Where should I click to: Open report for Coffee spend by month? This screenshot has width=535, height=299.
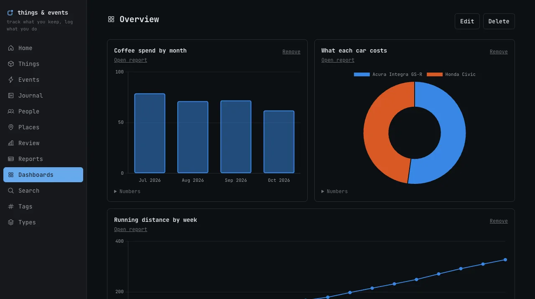click(130, 60)
